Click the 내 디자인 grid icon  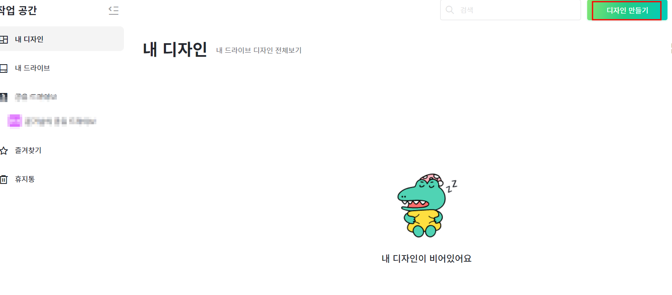pyautogui.click(x=4, y=39)
